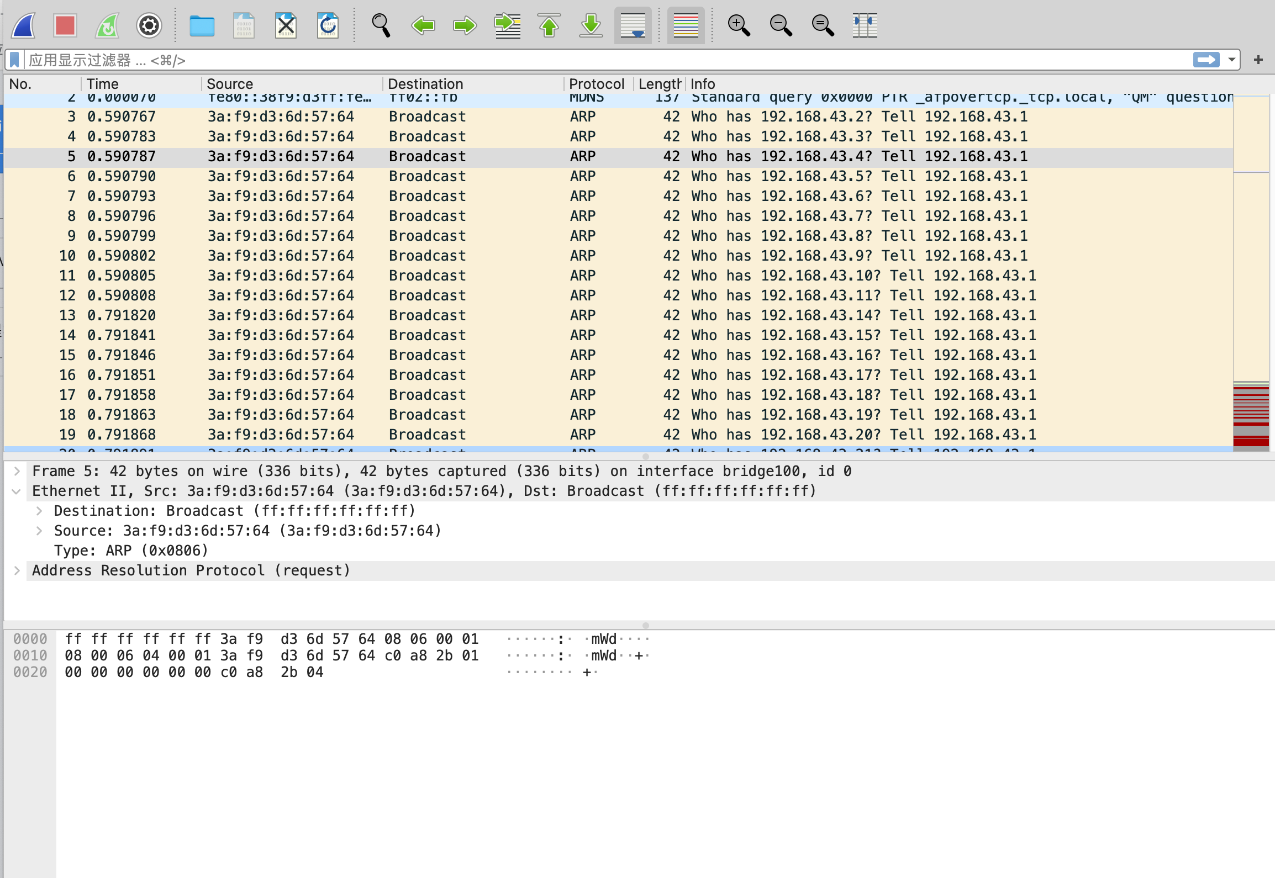Click the display filter input field

pos(552,60)
